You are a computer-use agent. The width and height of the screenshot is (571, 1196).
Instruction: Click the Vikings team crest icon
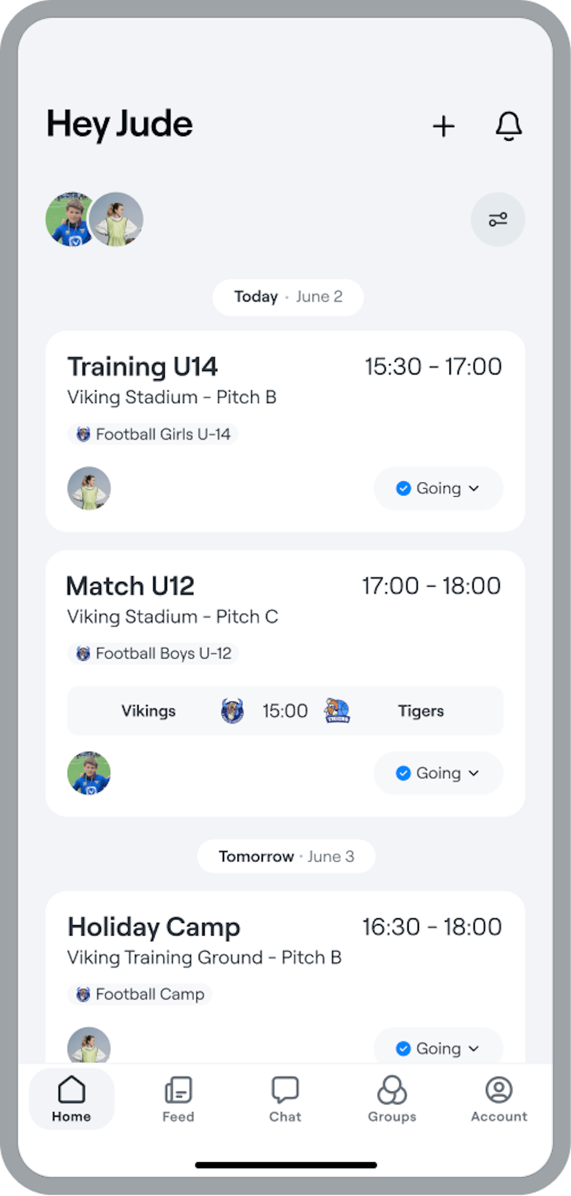coord(232,710)
